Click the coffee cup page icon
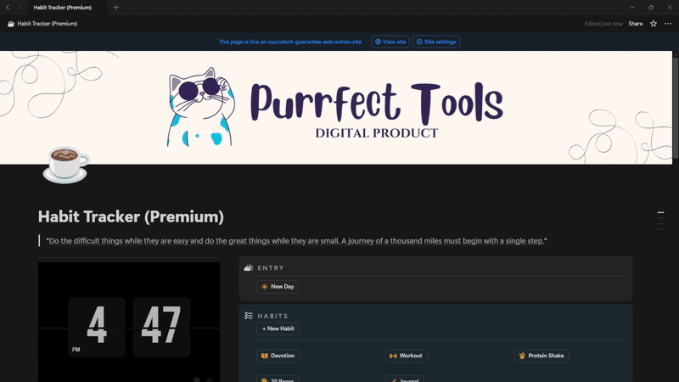 point(65,165)
